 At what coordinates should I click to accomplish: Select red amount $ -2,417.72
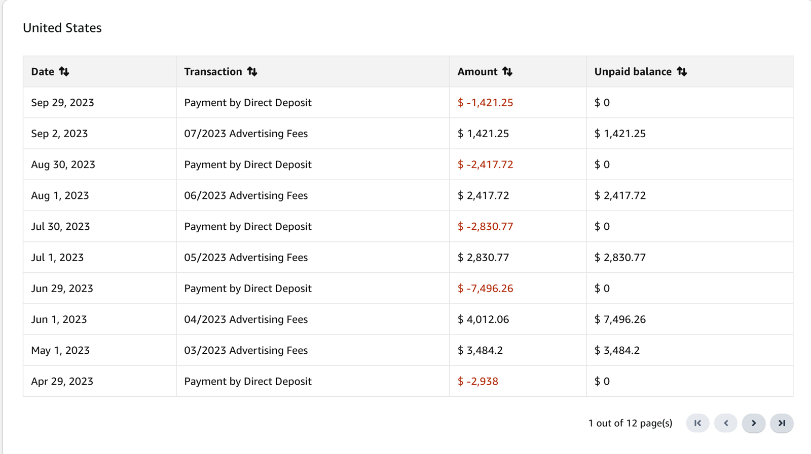tap(485, 164)
